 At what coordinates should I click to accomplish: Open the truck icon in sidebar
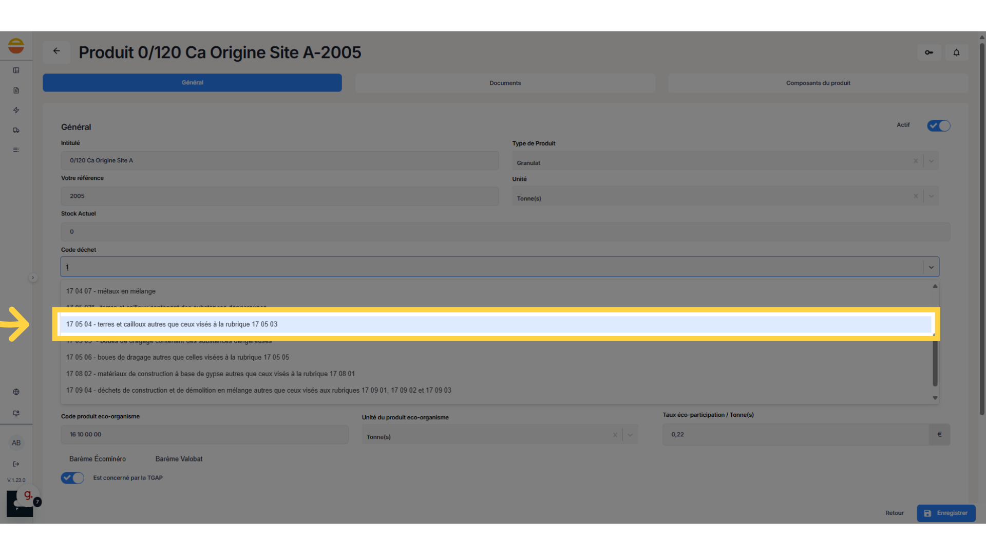pyautogui.click(x=16, y=131)
